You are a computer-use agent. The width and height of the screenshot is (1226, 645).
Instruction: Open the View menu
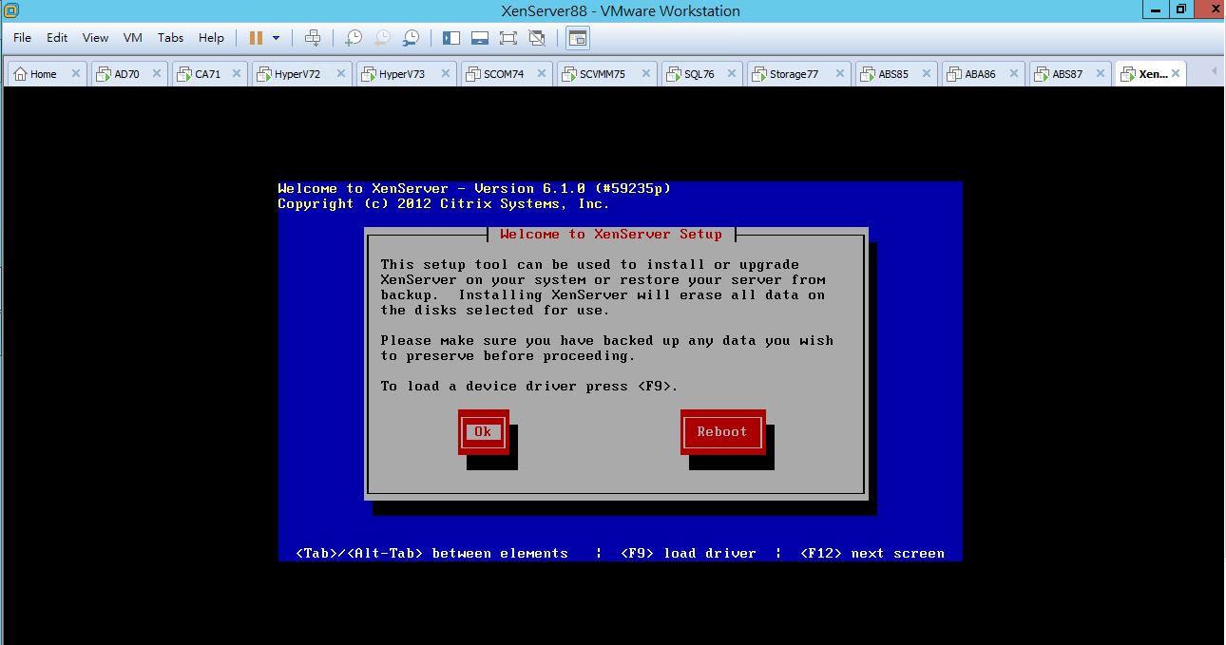(x=95, y=38)
